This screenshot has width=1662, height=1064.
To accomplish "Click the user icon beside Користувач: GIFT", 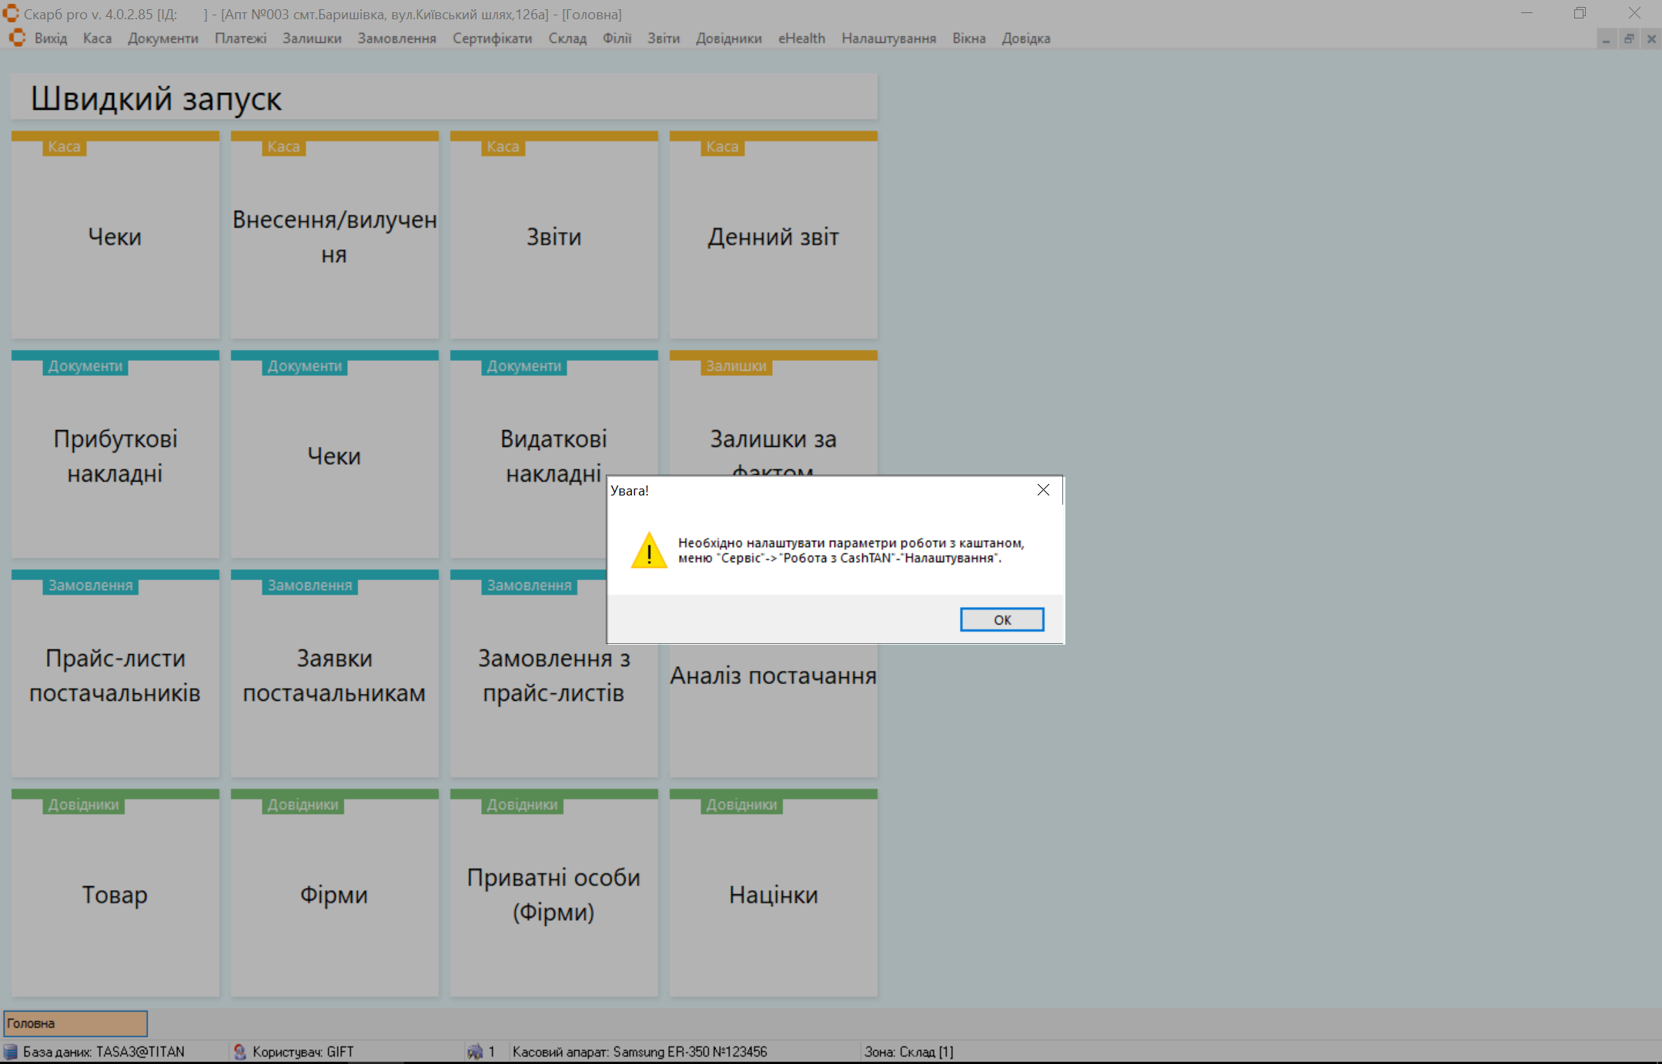I will (x=239, y=1051).
